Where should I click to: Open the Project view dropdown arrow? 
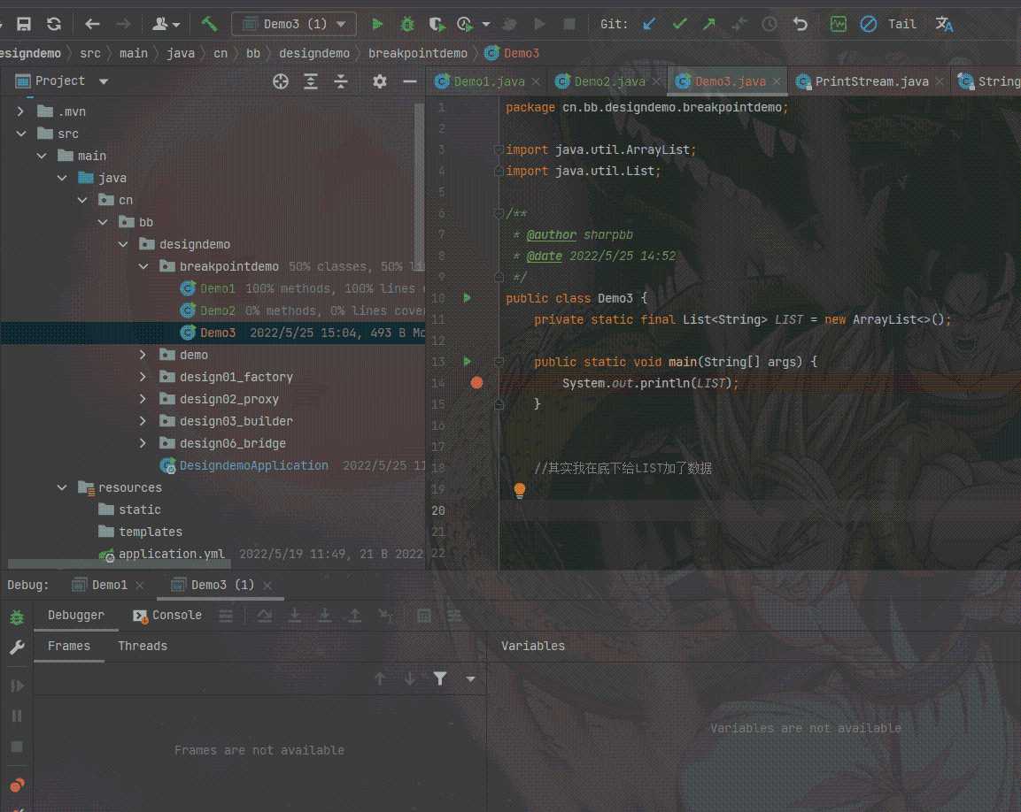(104, 81)
